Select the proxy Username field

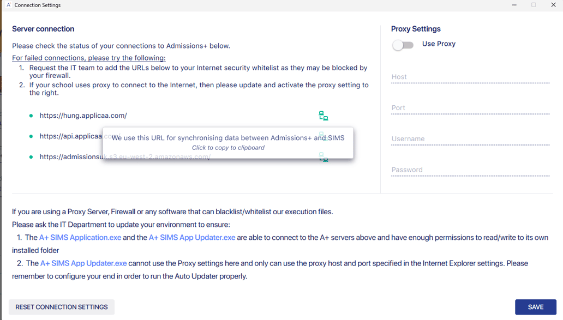[470, 139]
